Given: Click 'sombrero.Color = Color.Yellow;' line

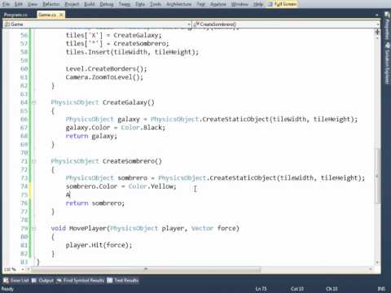Looking at the screenshot, I should tap(121, 186).
